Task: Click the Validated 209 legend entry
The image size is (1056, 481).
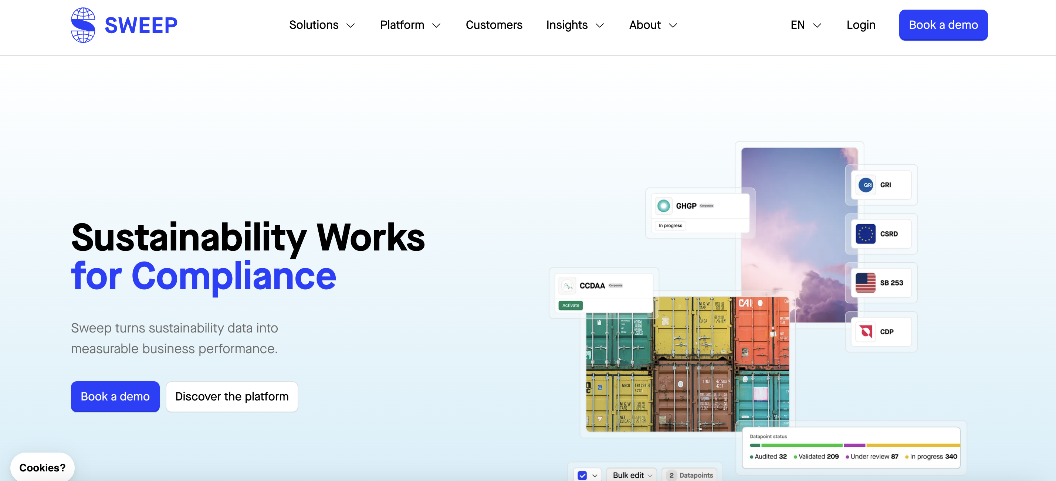Action: 816,456
